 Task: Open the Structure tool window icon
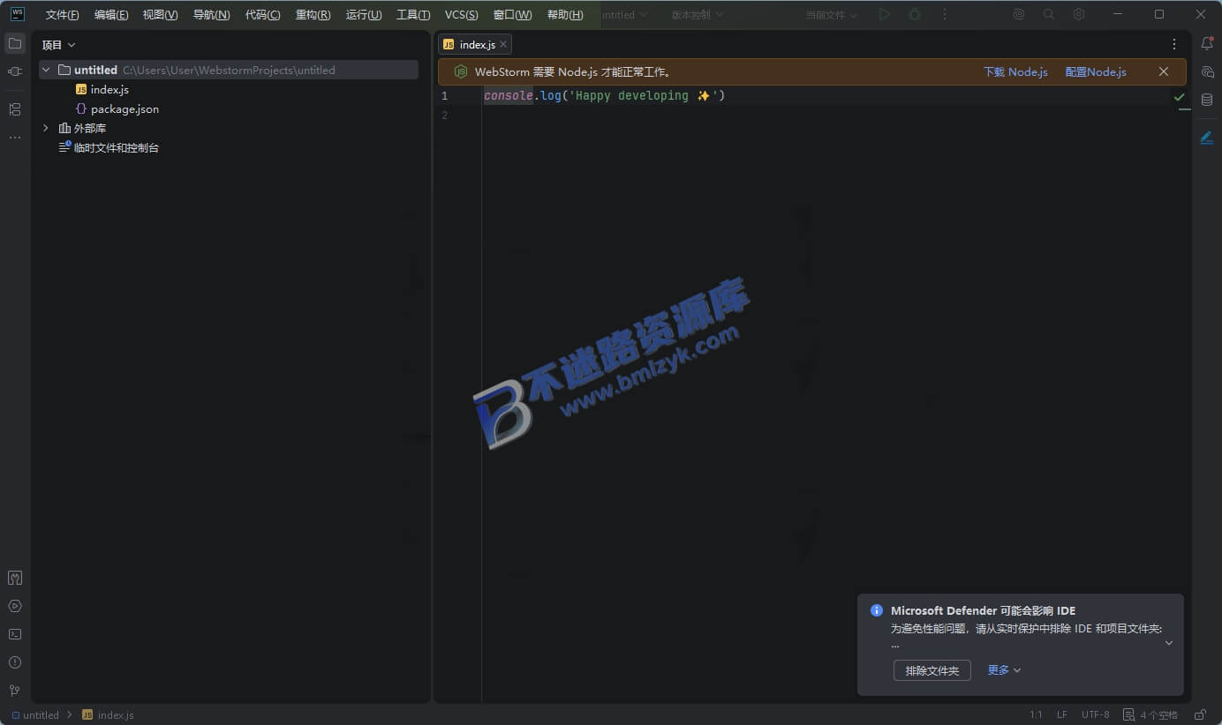15,109
